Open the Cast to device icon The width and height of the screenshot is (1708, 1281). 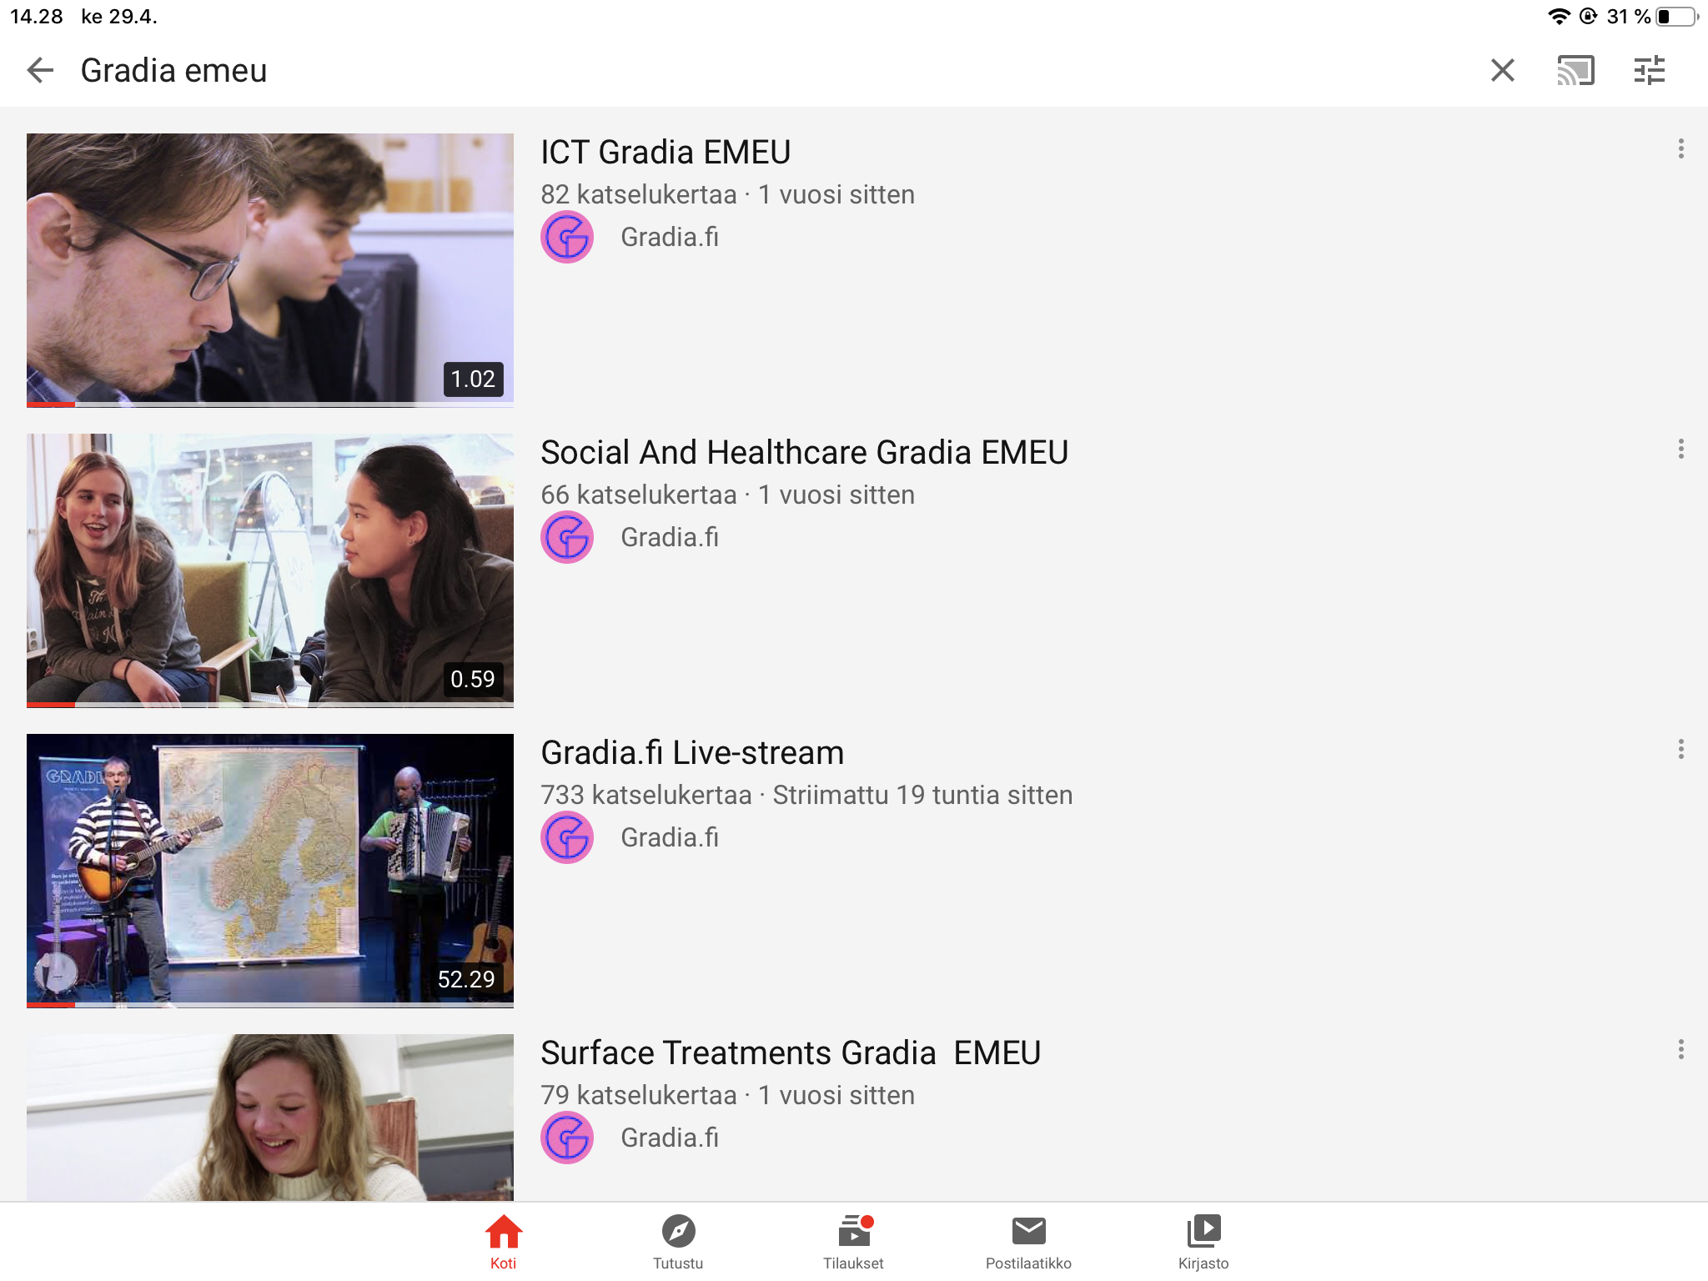coord(1575,71)
